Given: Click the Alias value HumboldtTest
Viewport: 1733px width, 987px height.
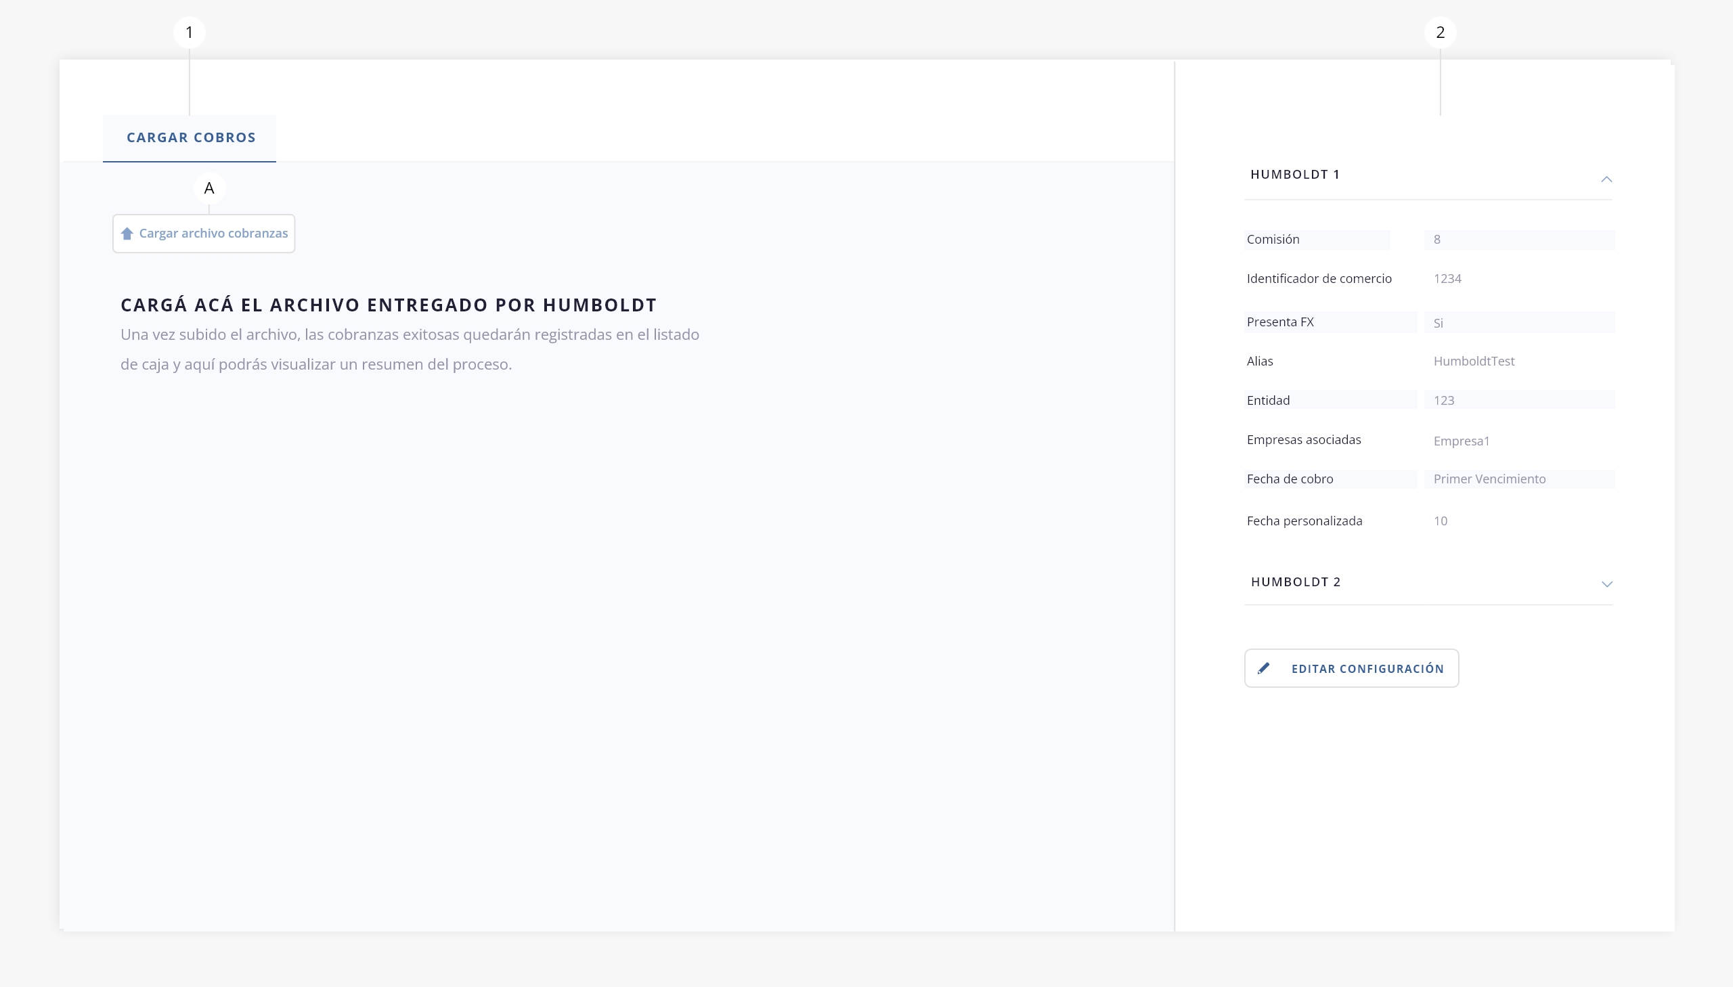Looking at the screenshot, I should tap(1474, 361).
